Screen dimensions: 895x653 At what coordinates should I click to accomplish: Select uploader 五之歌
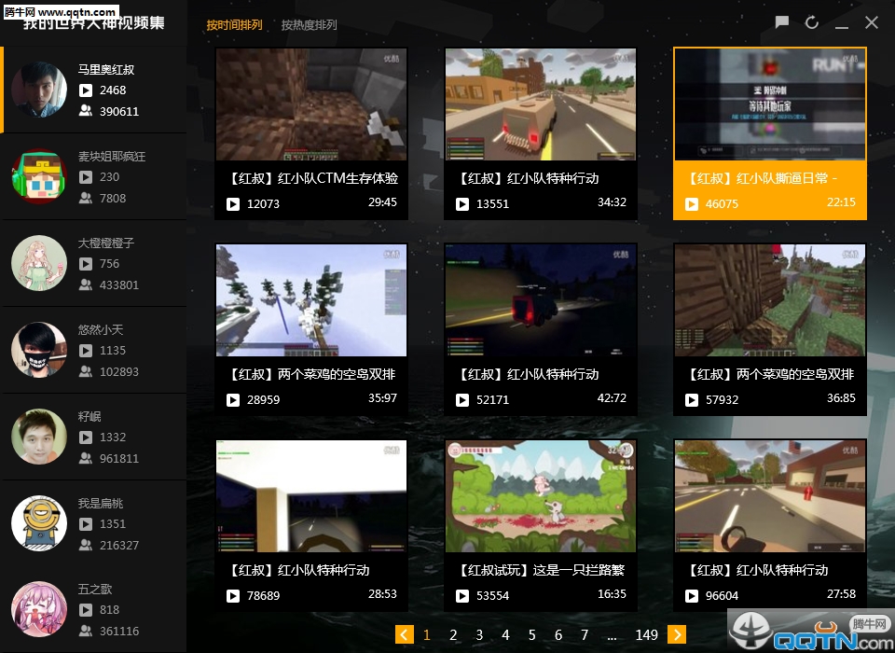(93, 610)
